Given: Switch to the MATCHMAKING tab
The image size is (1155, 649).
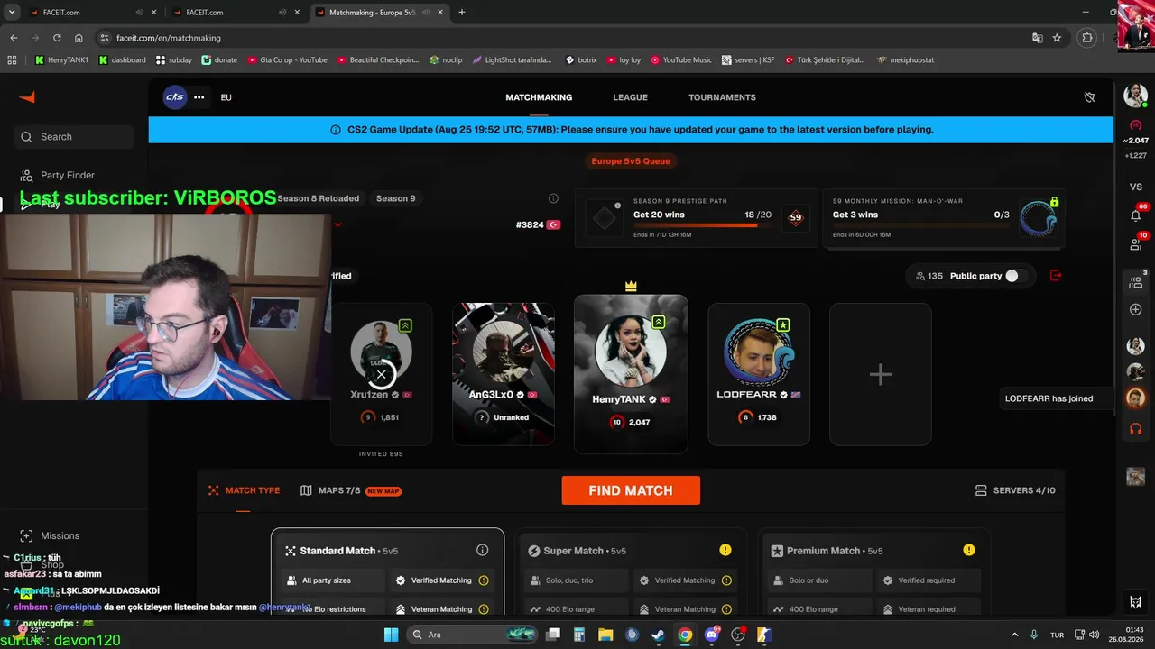Looking at the screenshot, I should point(539,97).
